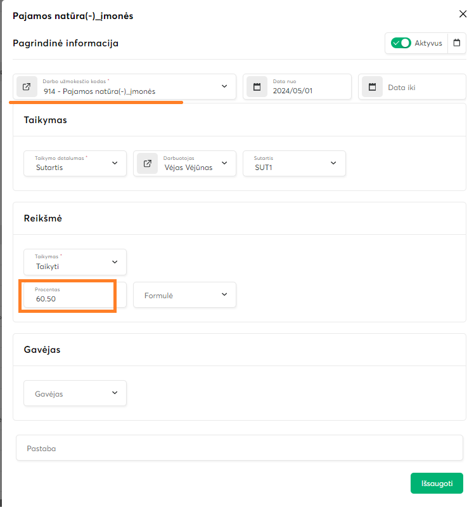
Task: Open linked Darbo užmokesčio kodas record icon
Action: [x=27, y=87]
